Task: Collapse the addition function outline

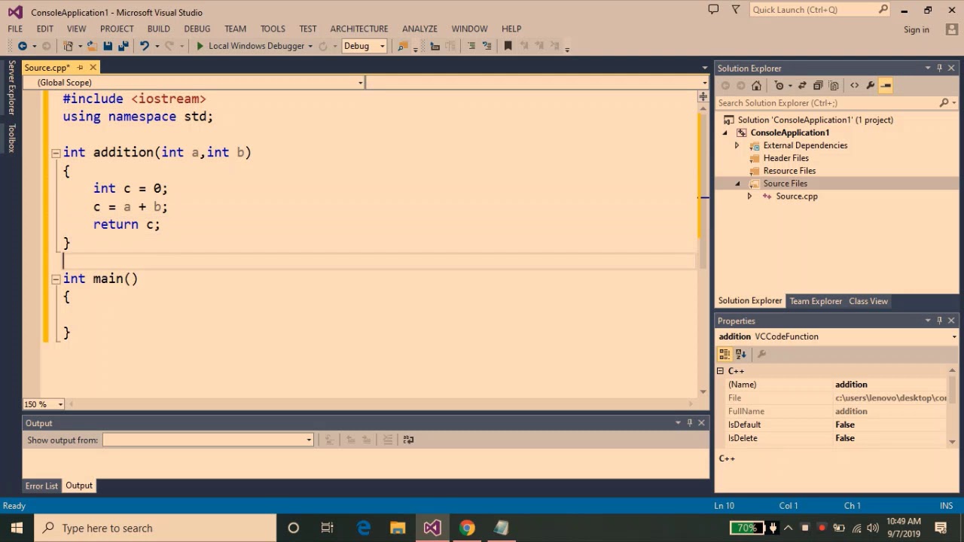Action: tap(56, 153)
